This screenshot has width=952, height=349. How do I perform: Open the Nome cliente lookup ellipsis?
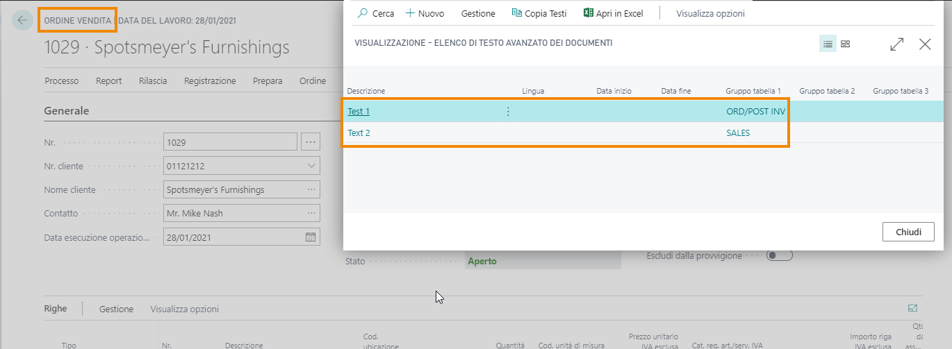click(310, 189)
